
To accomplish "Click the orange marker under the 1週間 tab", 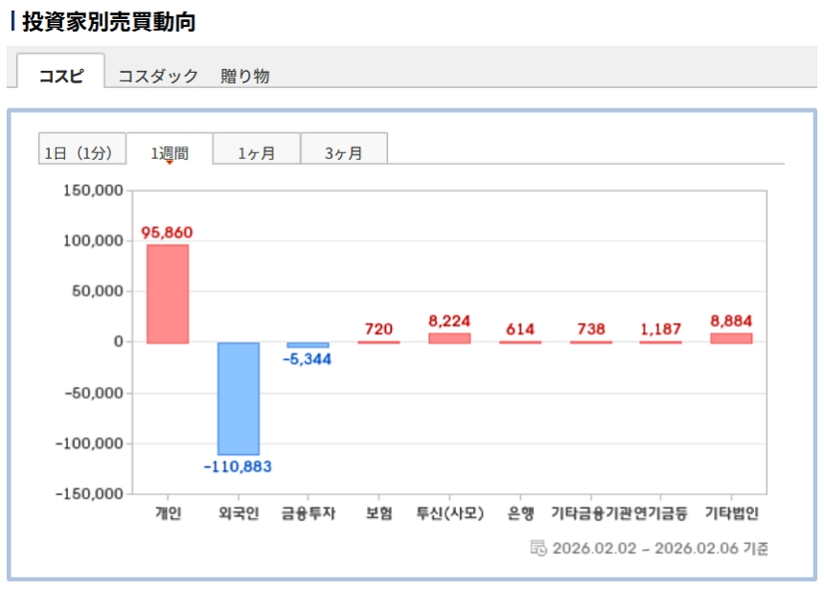I will click(169, 162).
